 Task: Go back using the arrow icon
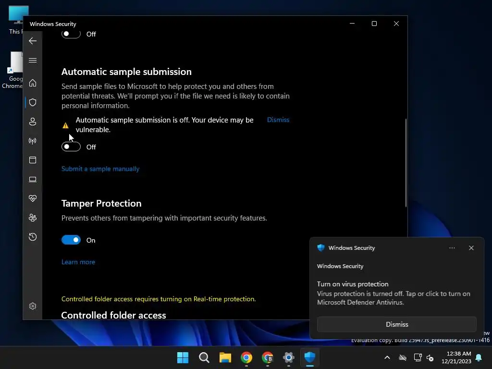click(33, 41)
